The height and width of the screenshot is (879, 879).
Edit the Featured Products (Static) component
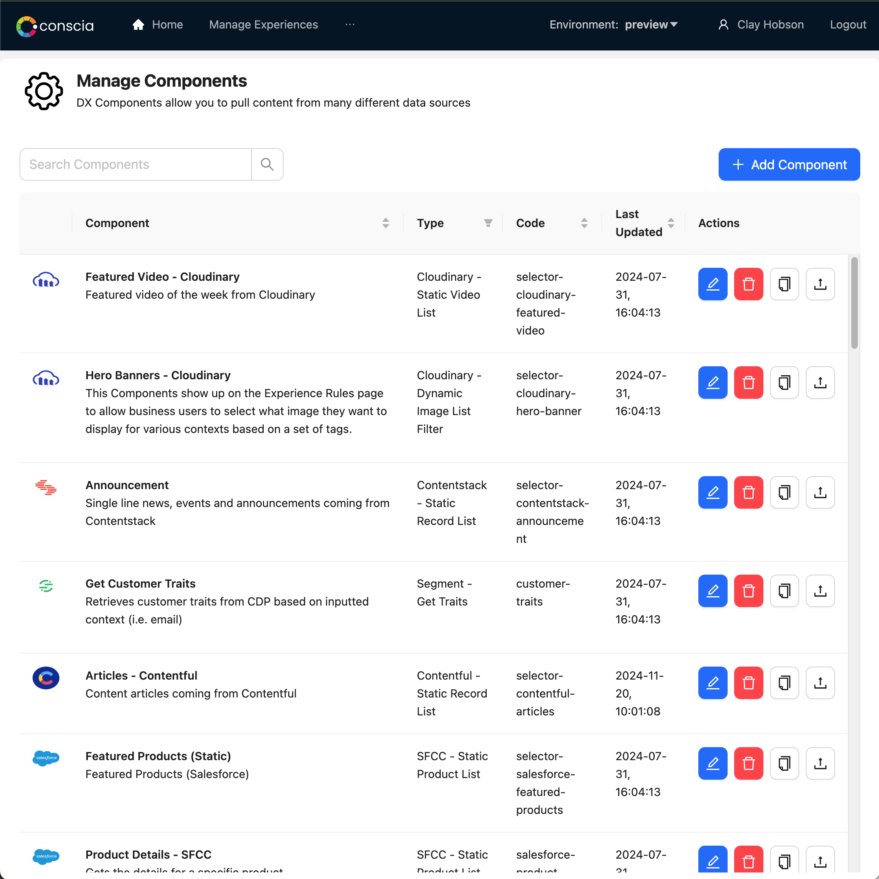713,763
